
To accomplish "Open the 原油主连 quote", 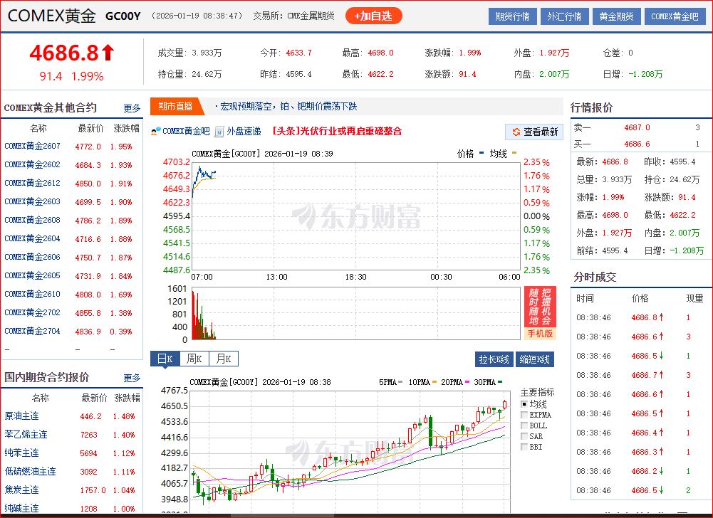I will (x=22, y=416).
